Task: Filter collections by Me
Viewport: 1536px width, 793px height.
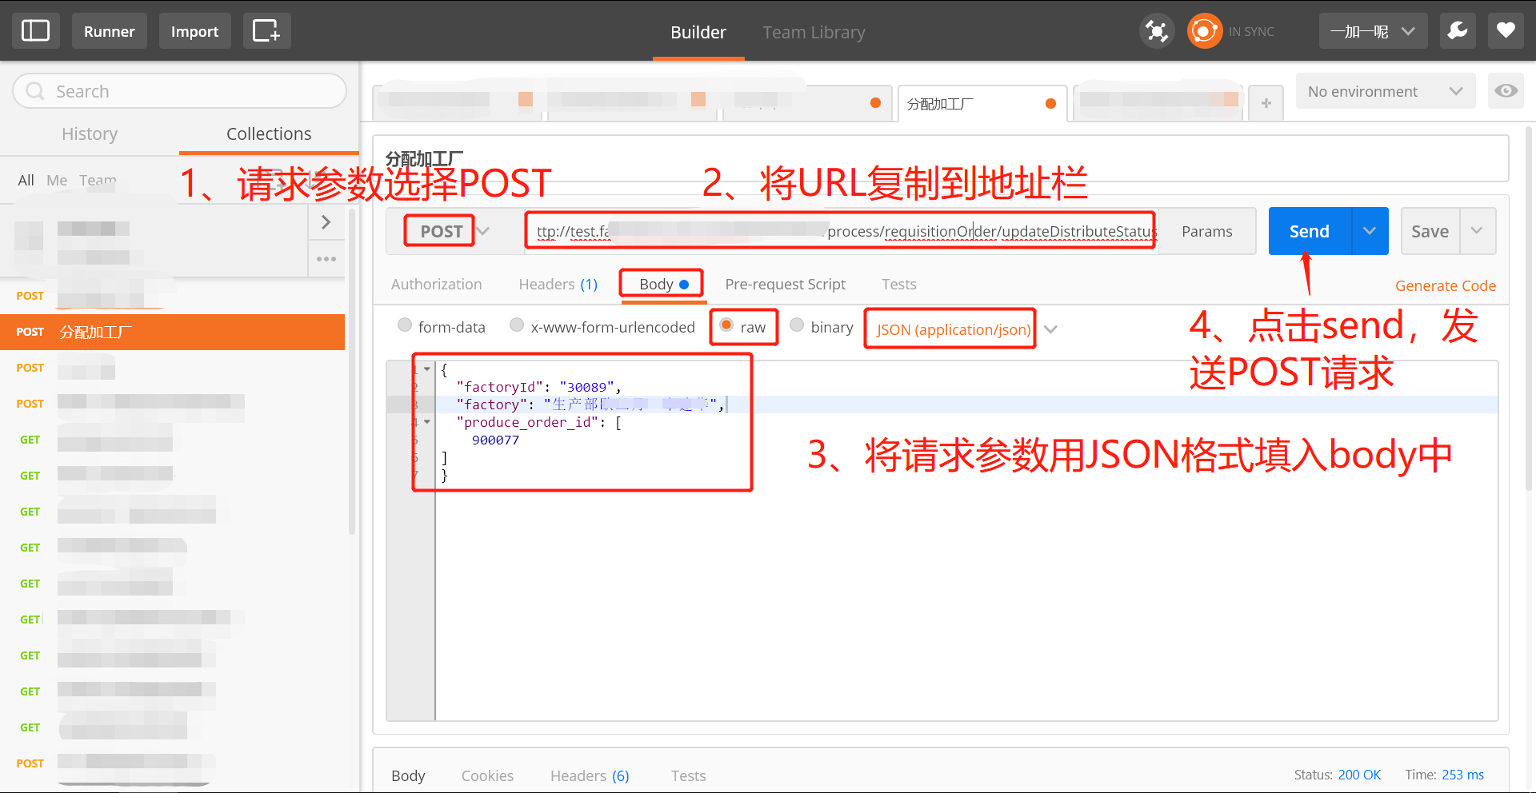Action: pos(57,180)
